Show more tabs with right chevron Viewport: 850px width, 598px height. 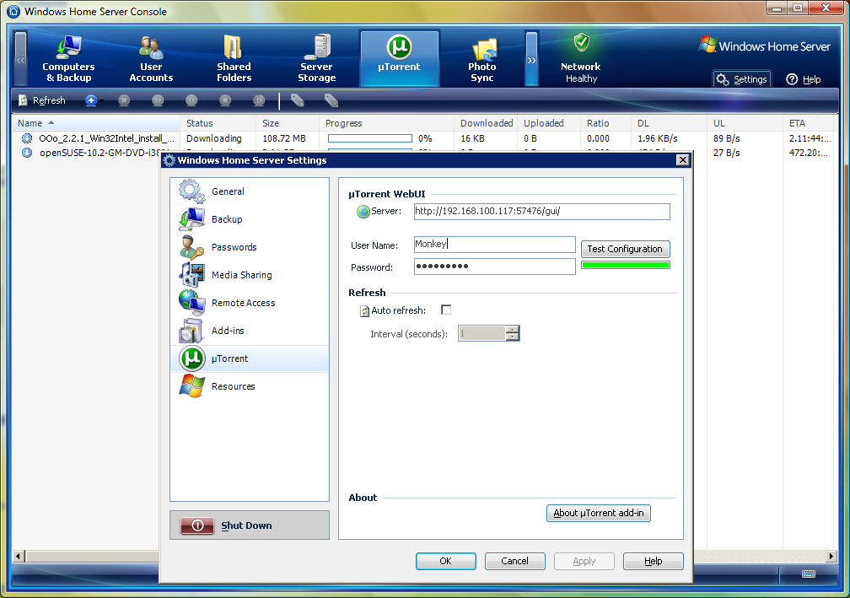tap(532, 59)
